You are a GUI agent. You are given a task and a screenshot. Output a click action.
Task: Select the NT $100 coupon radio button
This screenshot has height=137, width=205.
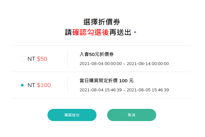[x=22, y=85]
